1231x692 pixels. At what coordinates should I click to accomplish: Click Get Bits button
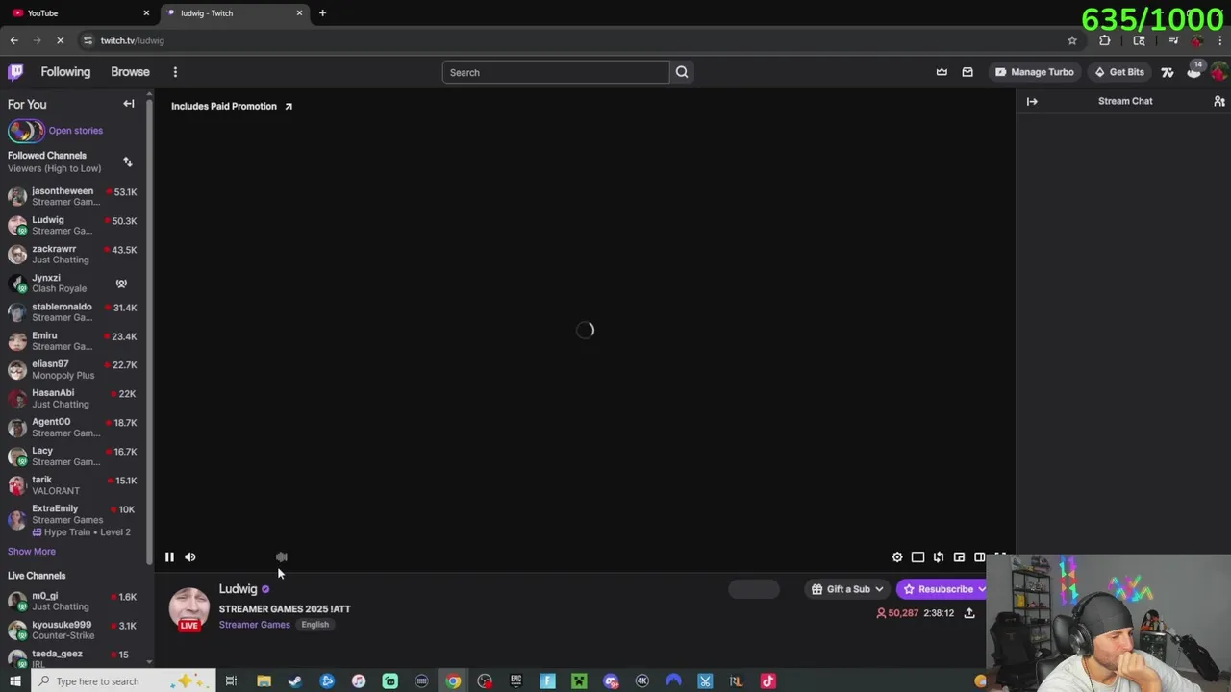pyautogui.click(x=1118, y=72)
